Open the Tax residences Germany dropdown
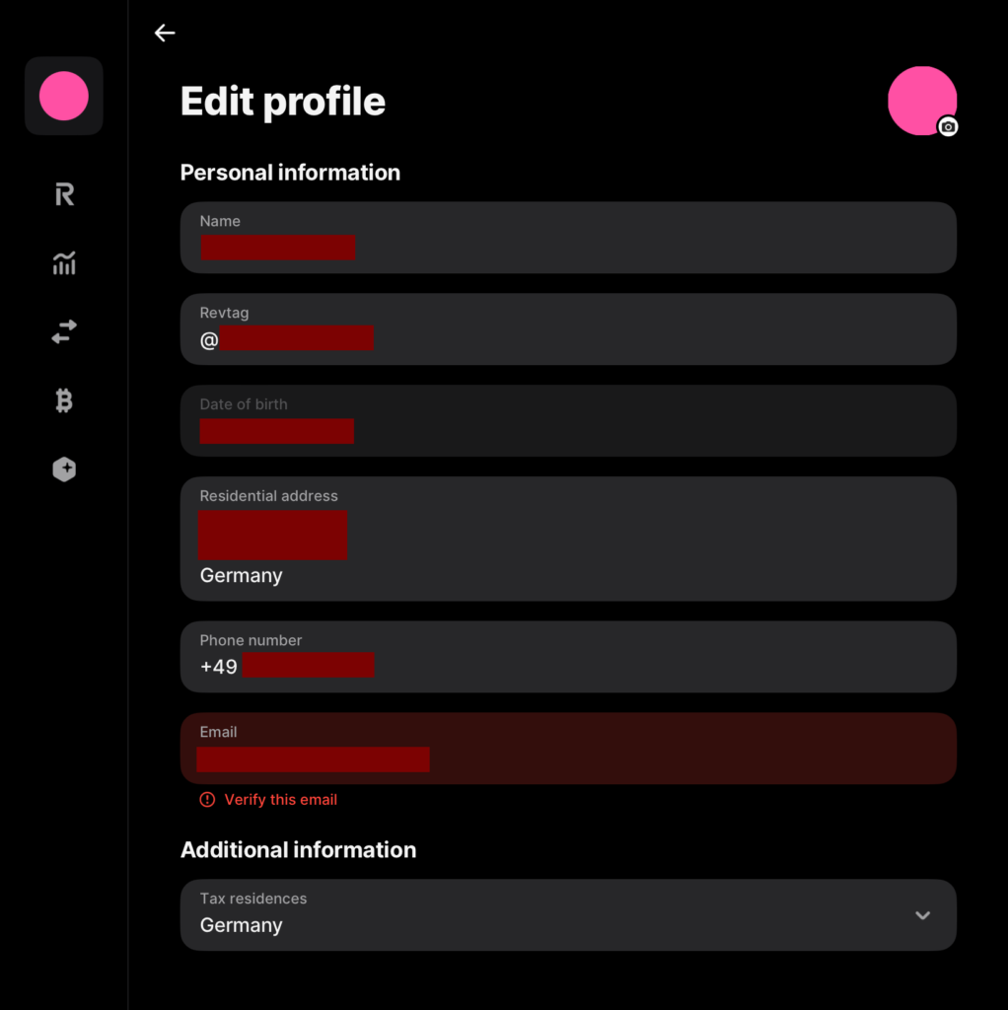The width and height of the screenshot is (1008, 1010). point(552,915)
